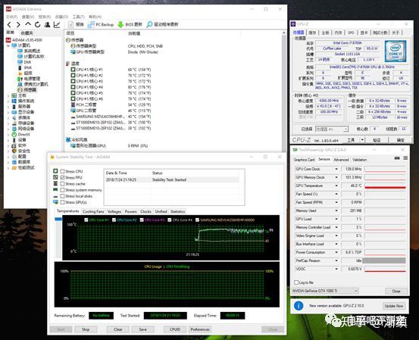419x340 pixels.
Task: Click the Stop button in stability test
Action: (x=86, y=329)
